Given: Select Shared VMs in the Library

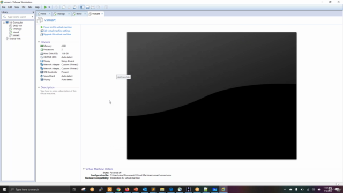Looking at the screenshot, I should click(x=15, y=39).
